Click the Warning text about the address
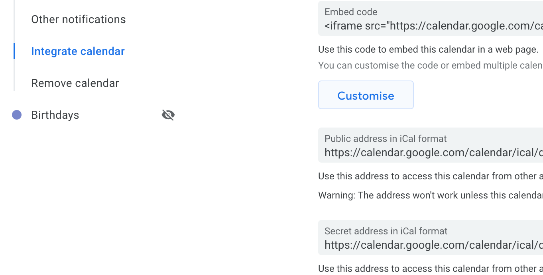The height and width of the screenshot is (275, 543). (x=431, y=195)
